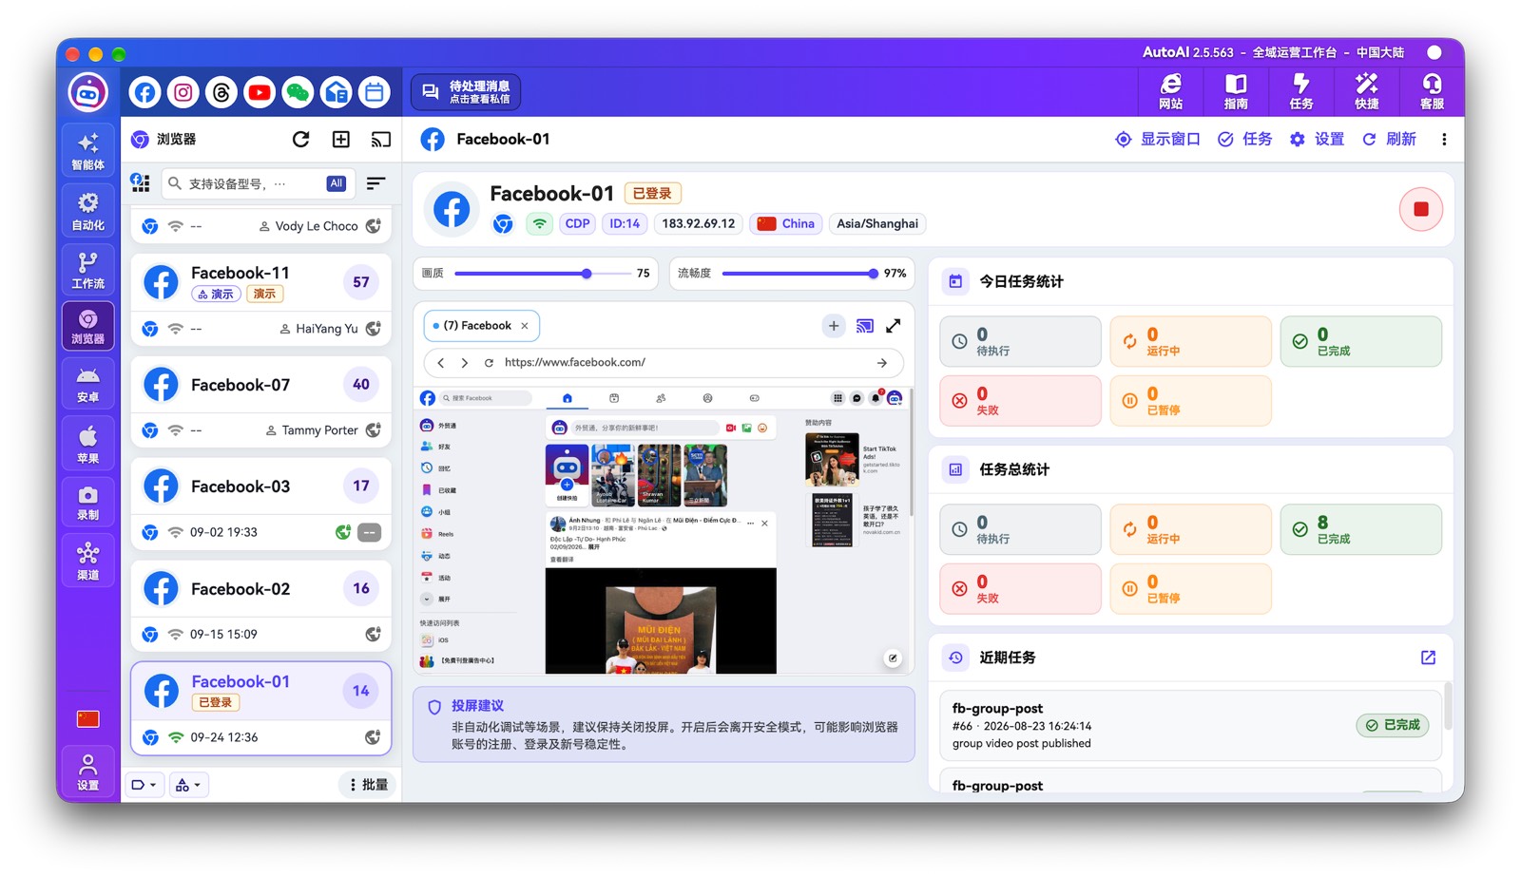The height and width of the screenshot is (877, 1521).
Task: Expand the embedded browser to fullscreen
Action: tap(894, 326)
